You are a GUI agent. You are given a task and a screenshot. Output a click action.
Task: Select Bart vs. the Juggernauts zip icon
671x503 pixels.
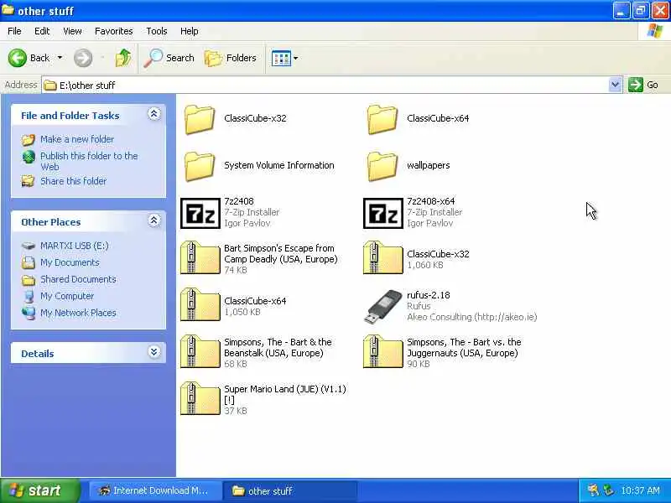[x=383, y=351]
